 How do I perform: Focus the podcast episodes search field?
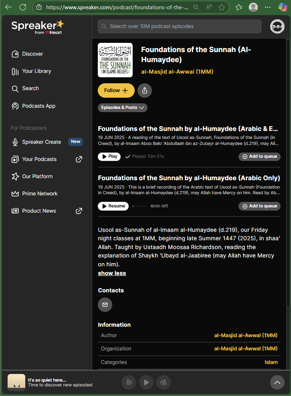point(180,26)
